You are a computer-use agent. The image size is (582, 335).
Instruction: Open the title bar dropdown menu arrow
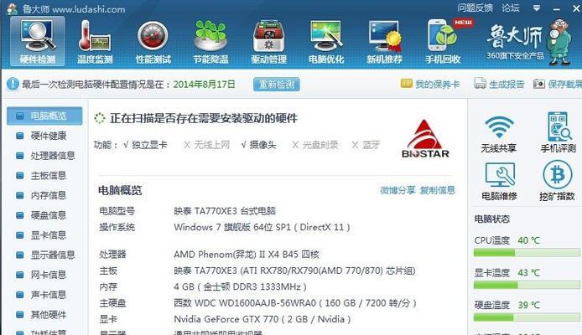tap(537, 8)
